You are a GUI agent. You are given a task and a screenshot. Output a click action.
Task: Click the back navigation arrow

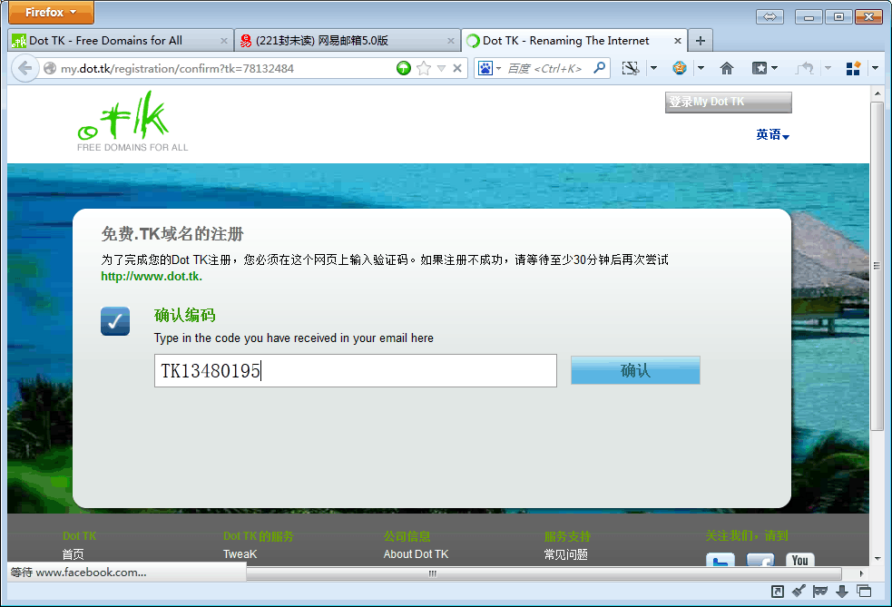tap(25, 68)
